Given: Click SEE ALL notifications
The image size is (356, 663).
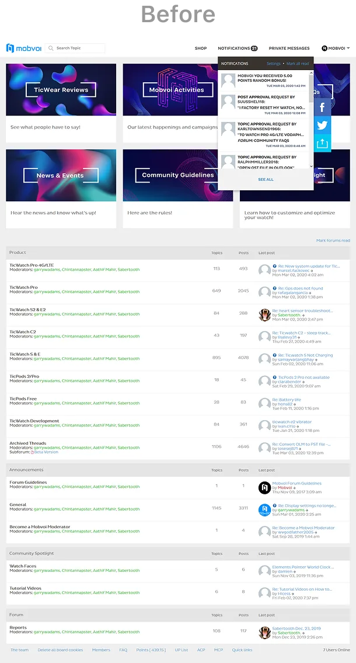Looking at the screenshot, I should 266,180.
